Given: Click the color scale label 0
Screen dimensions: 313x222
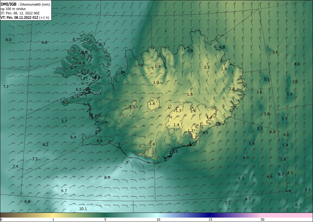Looking at the screenshot, I should 1,219.
